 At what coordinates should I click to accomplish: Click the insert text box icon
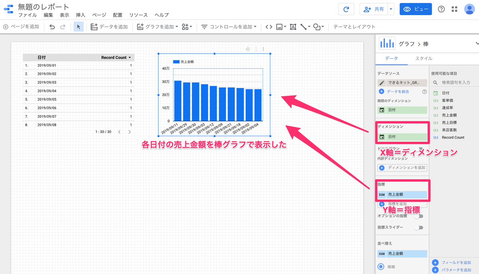(293, 27)
